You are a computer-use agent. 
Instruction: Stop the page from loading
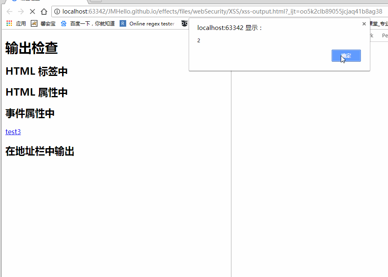(32, 11)
